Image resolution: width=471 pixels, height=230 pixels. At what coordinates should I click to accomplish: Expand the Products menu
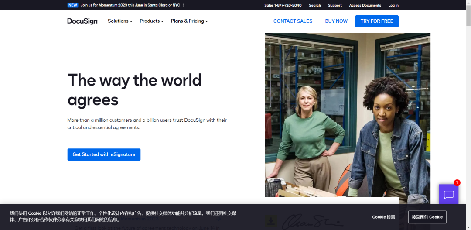pyautogui.click(x=151, y=21)
